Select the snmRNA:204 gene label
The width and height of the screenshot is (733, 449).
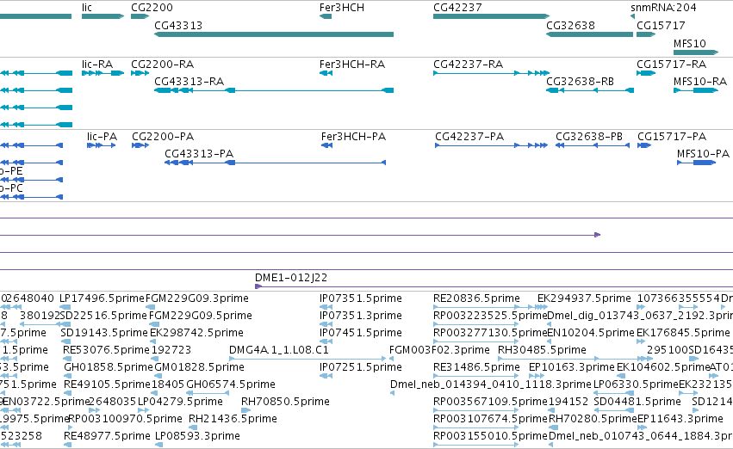pos(663,8)
